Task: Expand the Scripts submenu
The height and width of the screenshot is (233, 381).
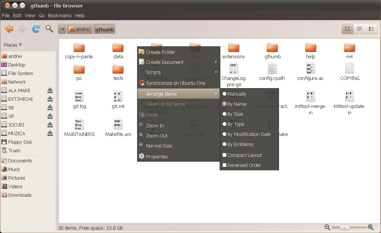Action: (153, 72)
